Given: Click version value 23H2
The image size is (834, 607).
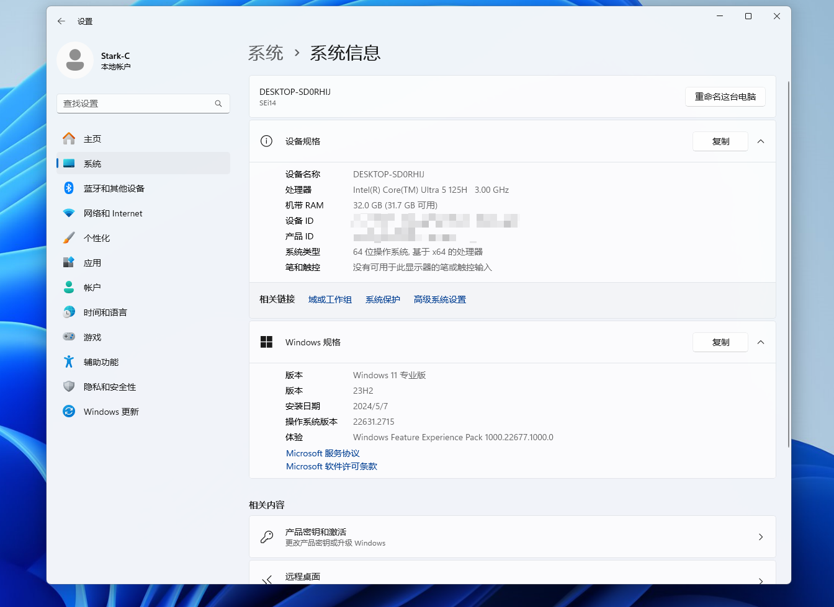Looking at the screenshot, I should point(363,391).
